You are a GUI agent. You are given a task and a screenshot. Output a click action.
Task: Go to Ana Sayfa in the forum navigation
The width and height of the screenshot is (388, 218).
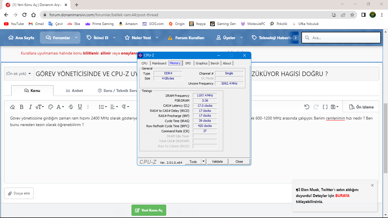21,38
